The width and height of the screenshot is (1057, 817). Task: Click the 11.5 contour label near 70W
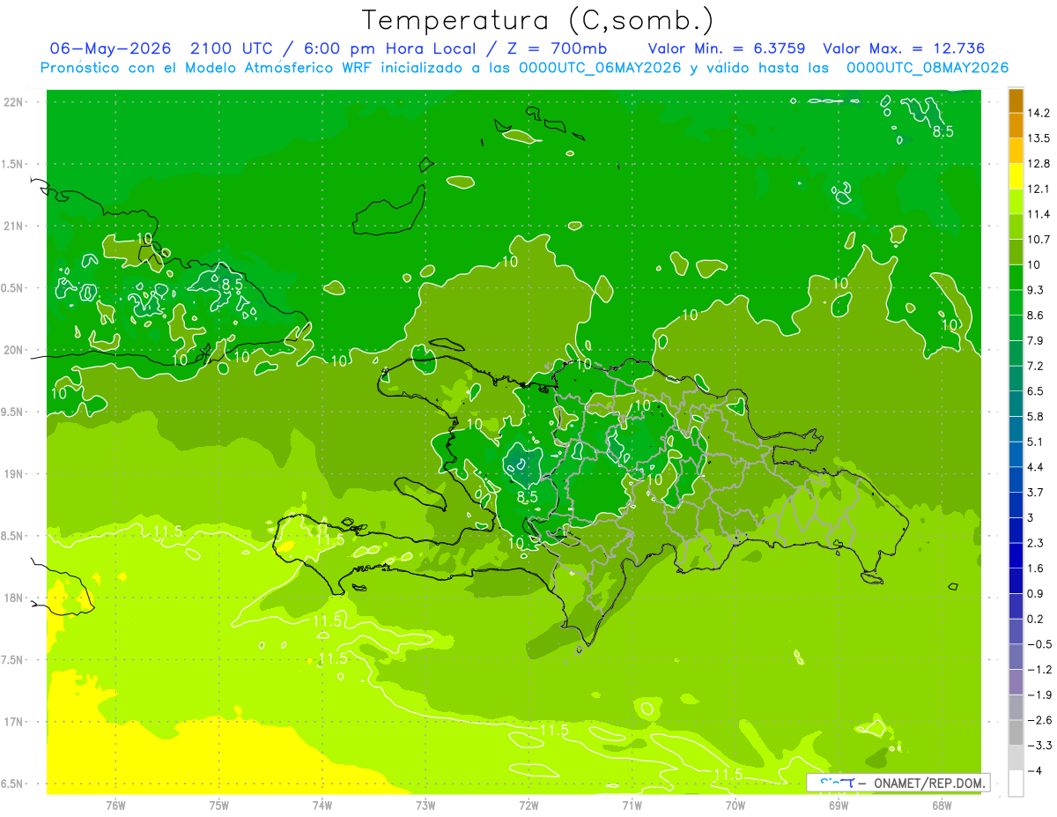click(x=728, y=774)
